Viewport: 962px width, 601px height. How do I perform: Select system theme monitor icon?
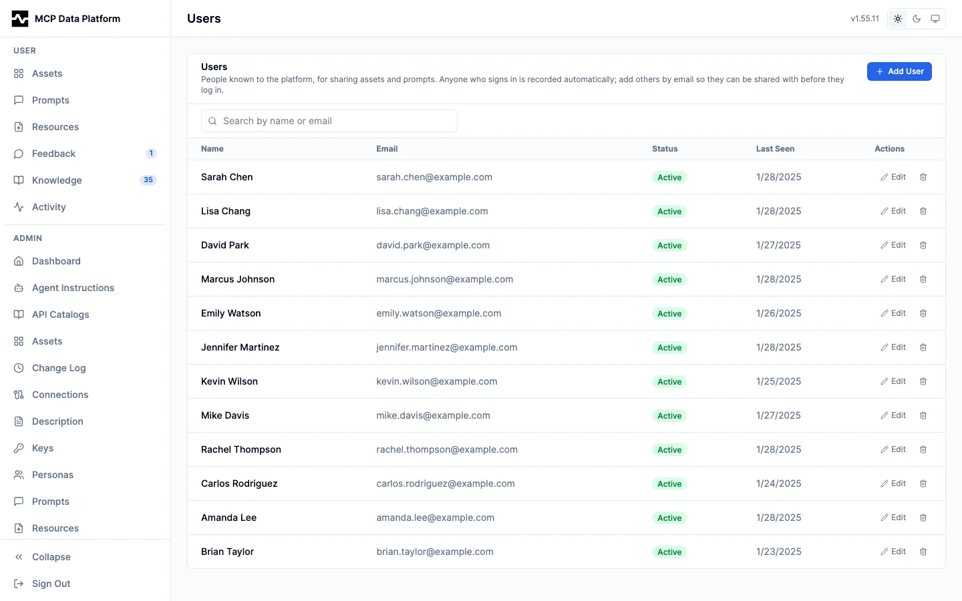[935, 19]
